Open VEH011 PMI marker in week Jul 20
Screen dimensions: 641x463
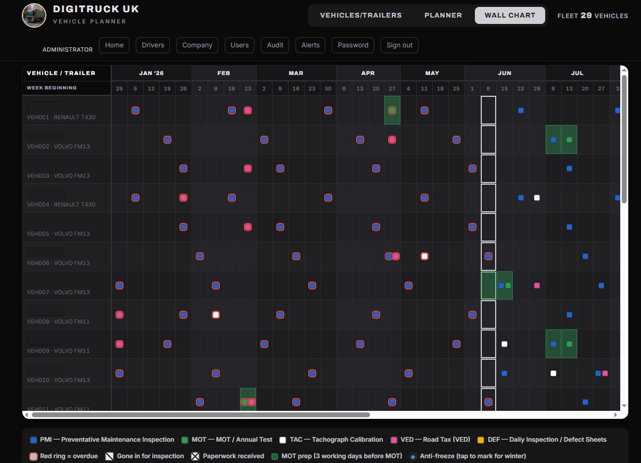coord(585,402)
